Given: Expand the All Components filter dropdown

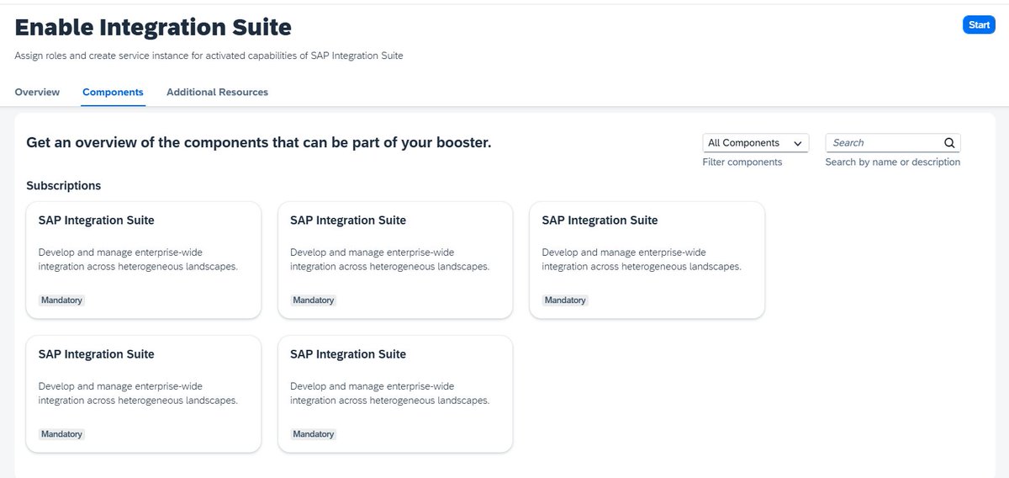Looking at the screenshot, I should pos(755,143).
